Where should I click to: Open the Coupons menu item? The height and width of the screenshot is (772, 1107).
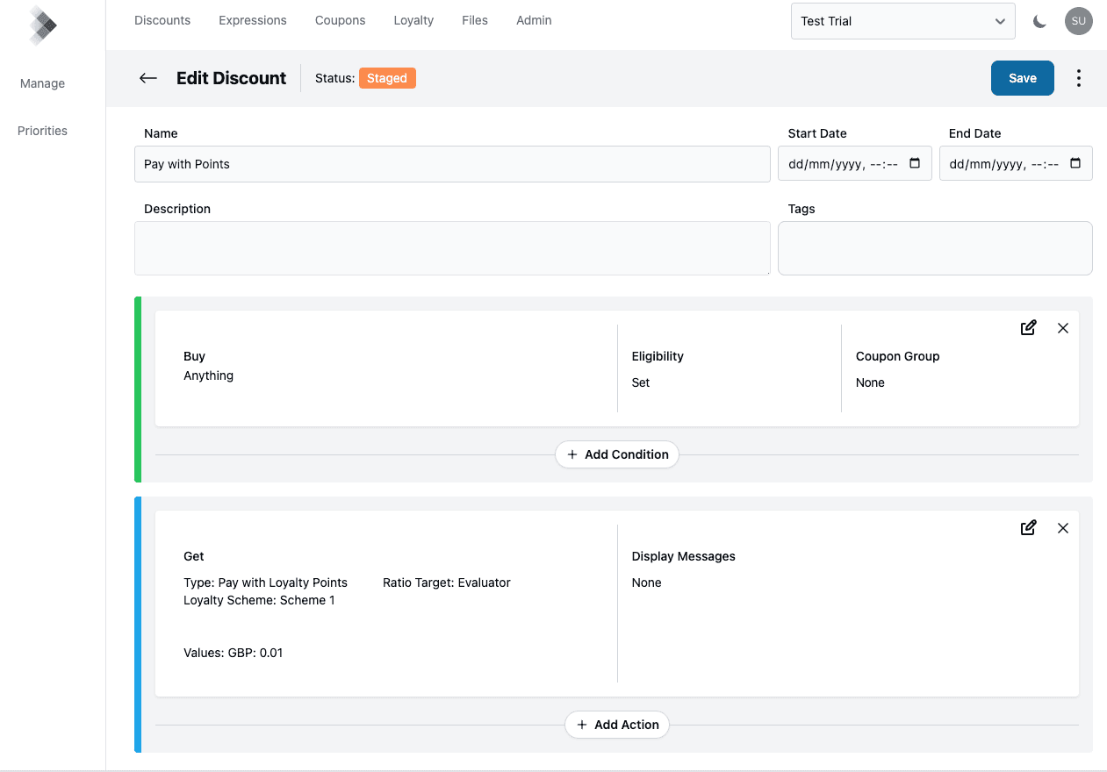pyautogui.click(x=340, y=20)
